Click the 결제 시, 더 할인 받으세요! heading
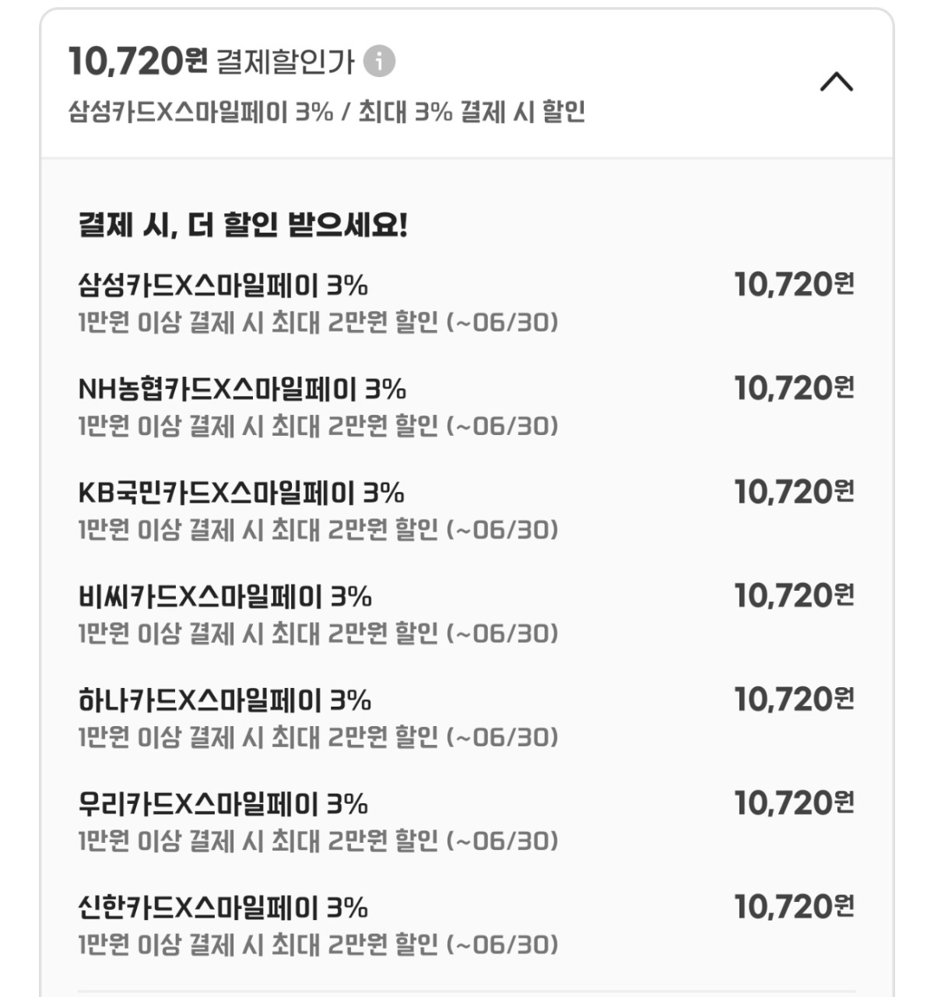This screenshot has width=934, height=997. [x=243, y=226]
